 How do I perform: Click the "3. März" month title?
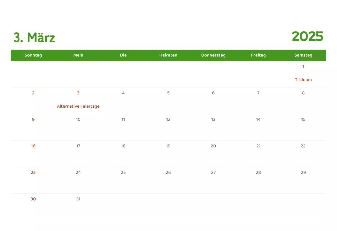pos(34,38)
